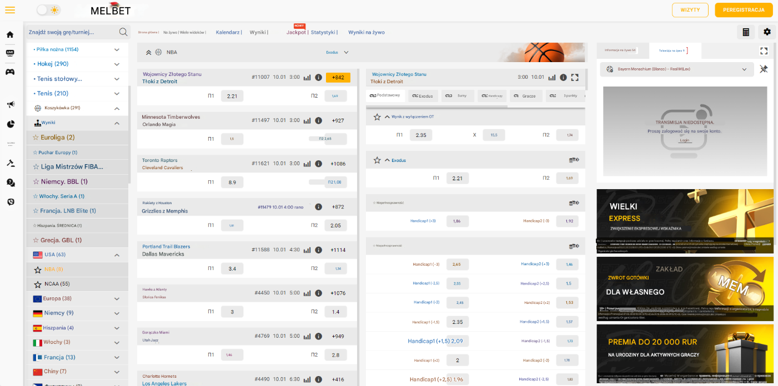Show statistics for Wojownicy Złotego Stanu match #11007
The width and height of the screenshot is (778, 386).
[307, 78]
